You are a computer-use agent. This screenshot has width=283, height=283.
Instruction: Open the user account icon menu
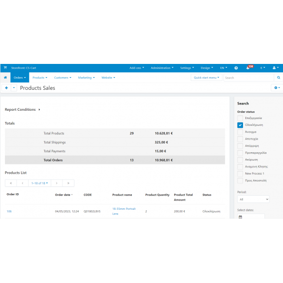pyautogui.click(x=276, y=68)
